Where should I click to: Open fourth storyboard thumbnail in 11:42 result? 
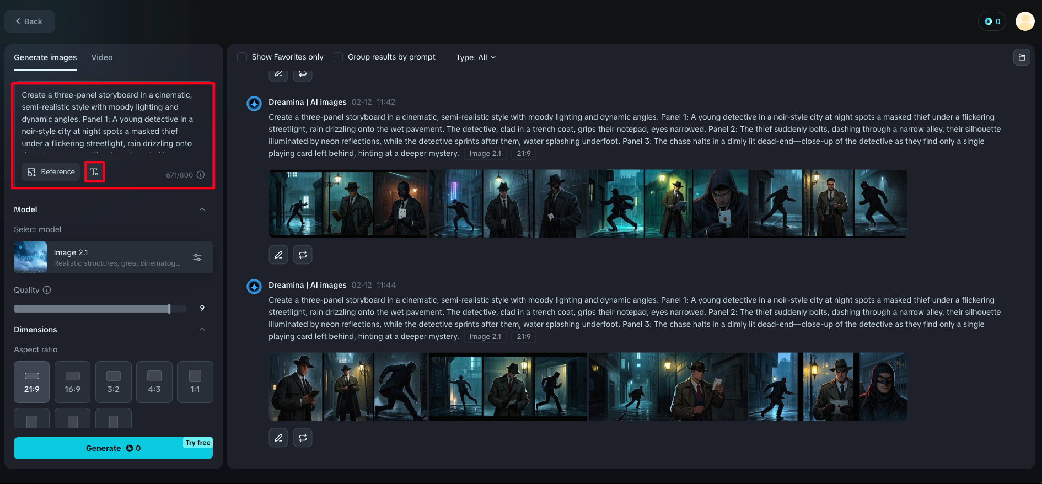[x=828, y=204]
